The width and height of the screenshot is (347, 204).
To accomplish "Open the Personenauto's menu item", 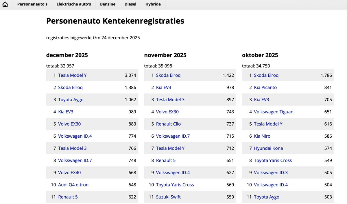I will pyautogui.click(x=32, y=4).
